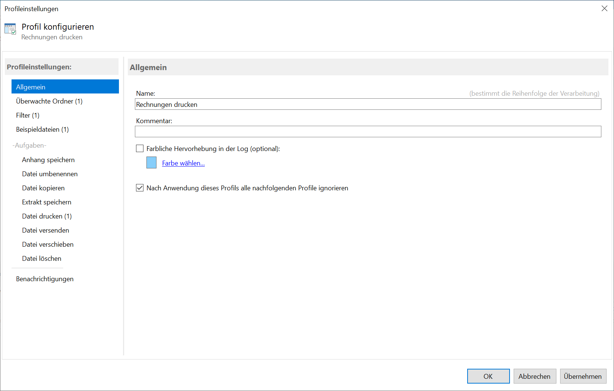Select the Anhang speichern task
The image size is (614, 391).
pyautogui.click(x=48, y=160)
